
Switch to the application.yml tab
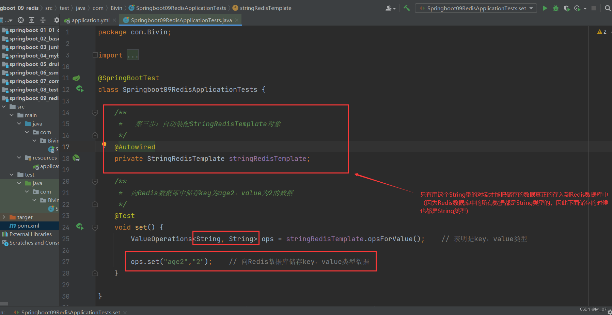click(90, 20)
